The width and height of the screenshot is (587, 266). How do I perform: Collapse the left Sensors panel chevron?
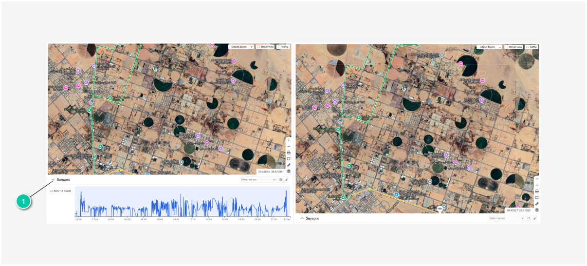click(53, 180)
